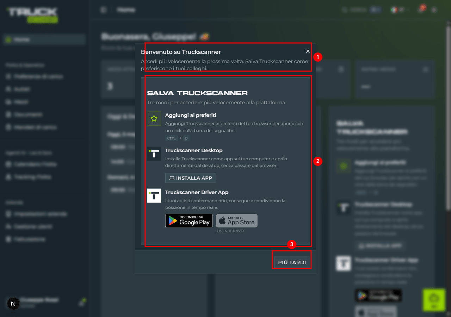Close the Benvenuto su Truckscanner dialog
451x317 pixels.
coord(308,51)
